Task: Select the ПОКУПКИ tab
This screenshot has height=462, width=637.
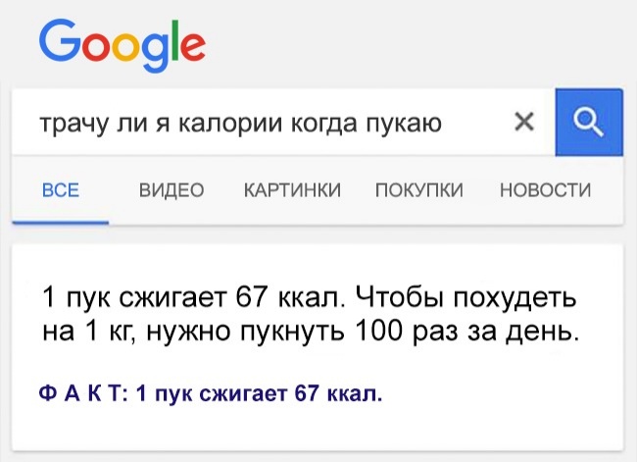Action: coord(419,190)
